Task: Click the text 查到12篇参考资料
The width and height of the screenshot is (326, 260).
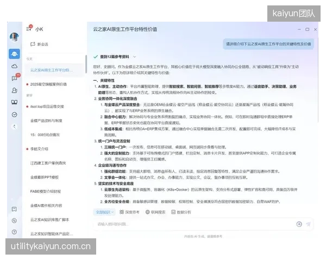Action: pyautogui.click(x=115, y=56)
